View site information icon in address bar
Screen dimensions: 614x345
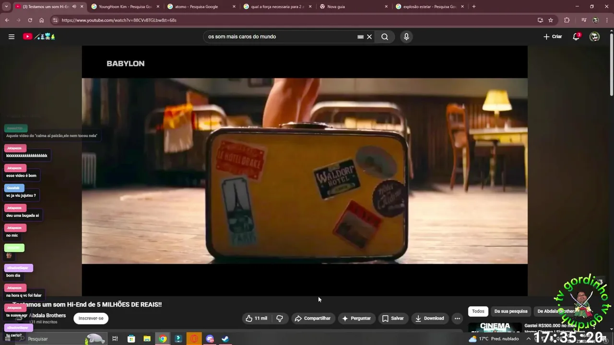click(55, 20)
